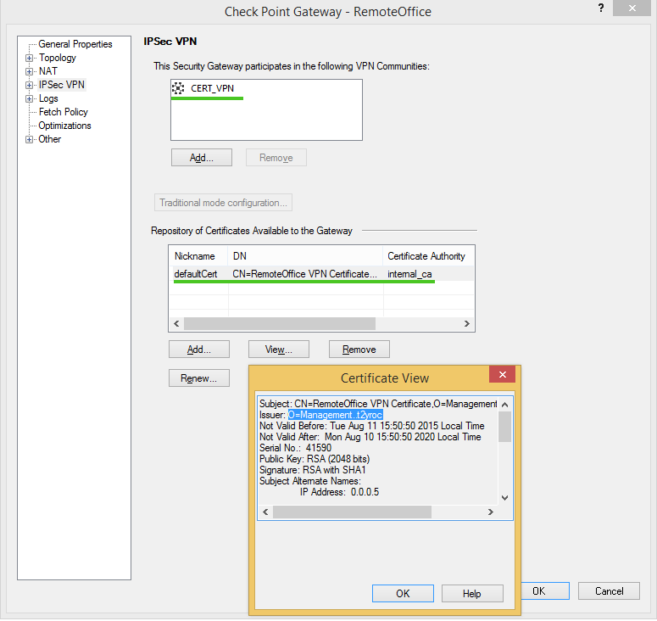The height and width of the screenshot is (621, 657).
Task: Click the Signature RSA with SHA1 line
Action: [313, 470]
